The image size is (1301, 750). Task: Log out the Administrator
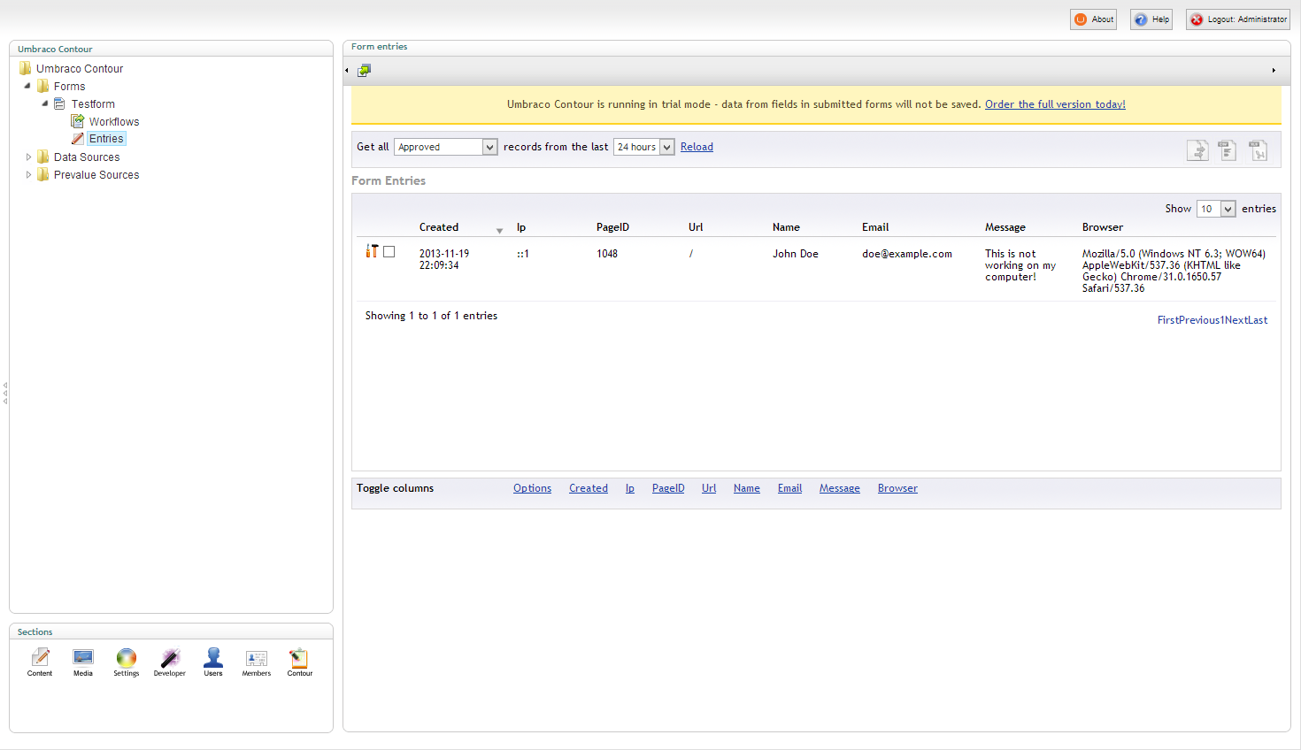click(1238, 19)
